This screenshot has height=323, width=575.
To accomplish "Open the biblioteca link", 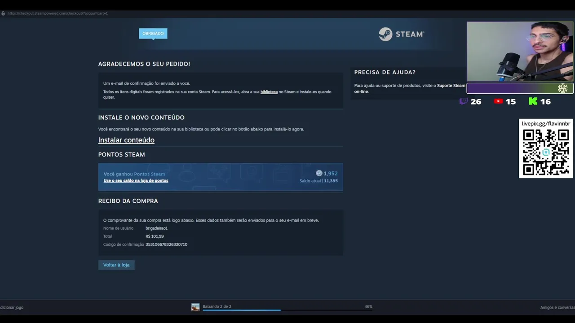I will [269, 92].
